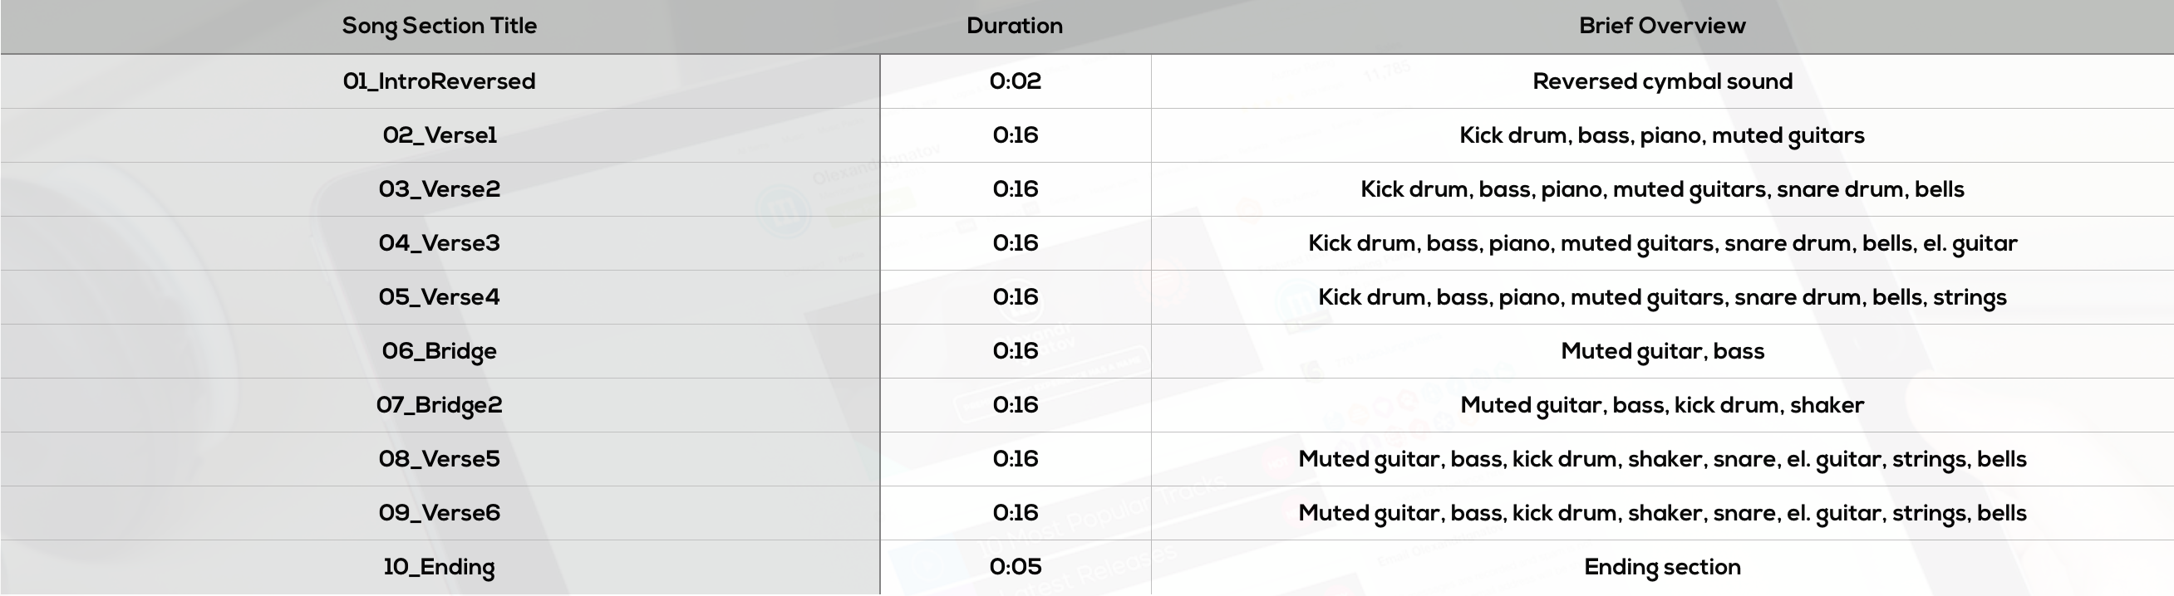Click the Song Section Title column header
The image size is (2174, 596).
[439, 26]
